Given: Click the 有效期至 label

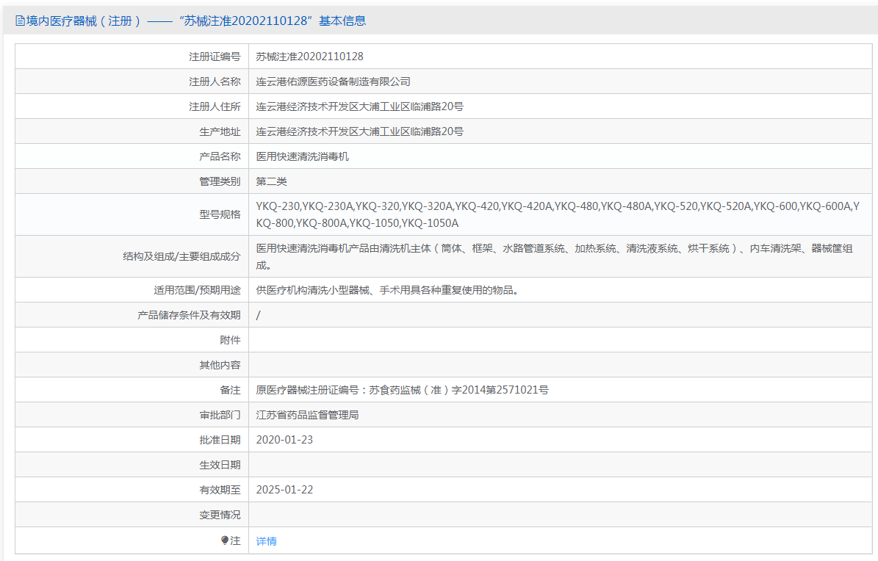Looking at the screenshot, I should pyautogui.click(x=220, y=490).
